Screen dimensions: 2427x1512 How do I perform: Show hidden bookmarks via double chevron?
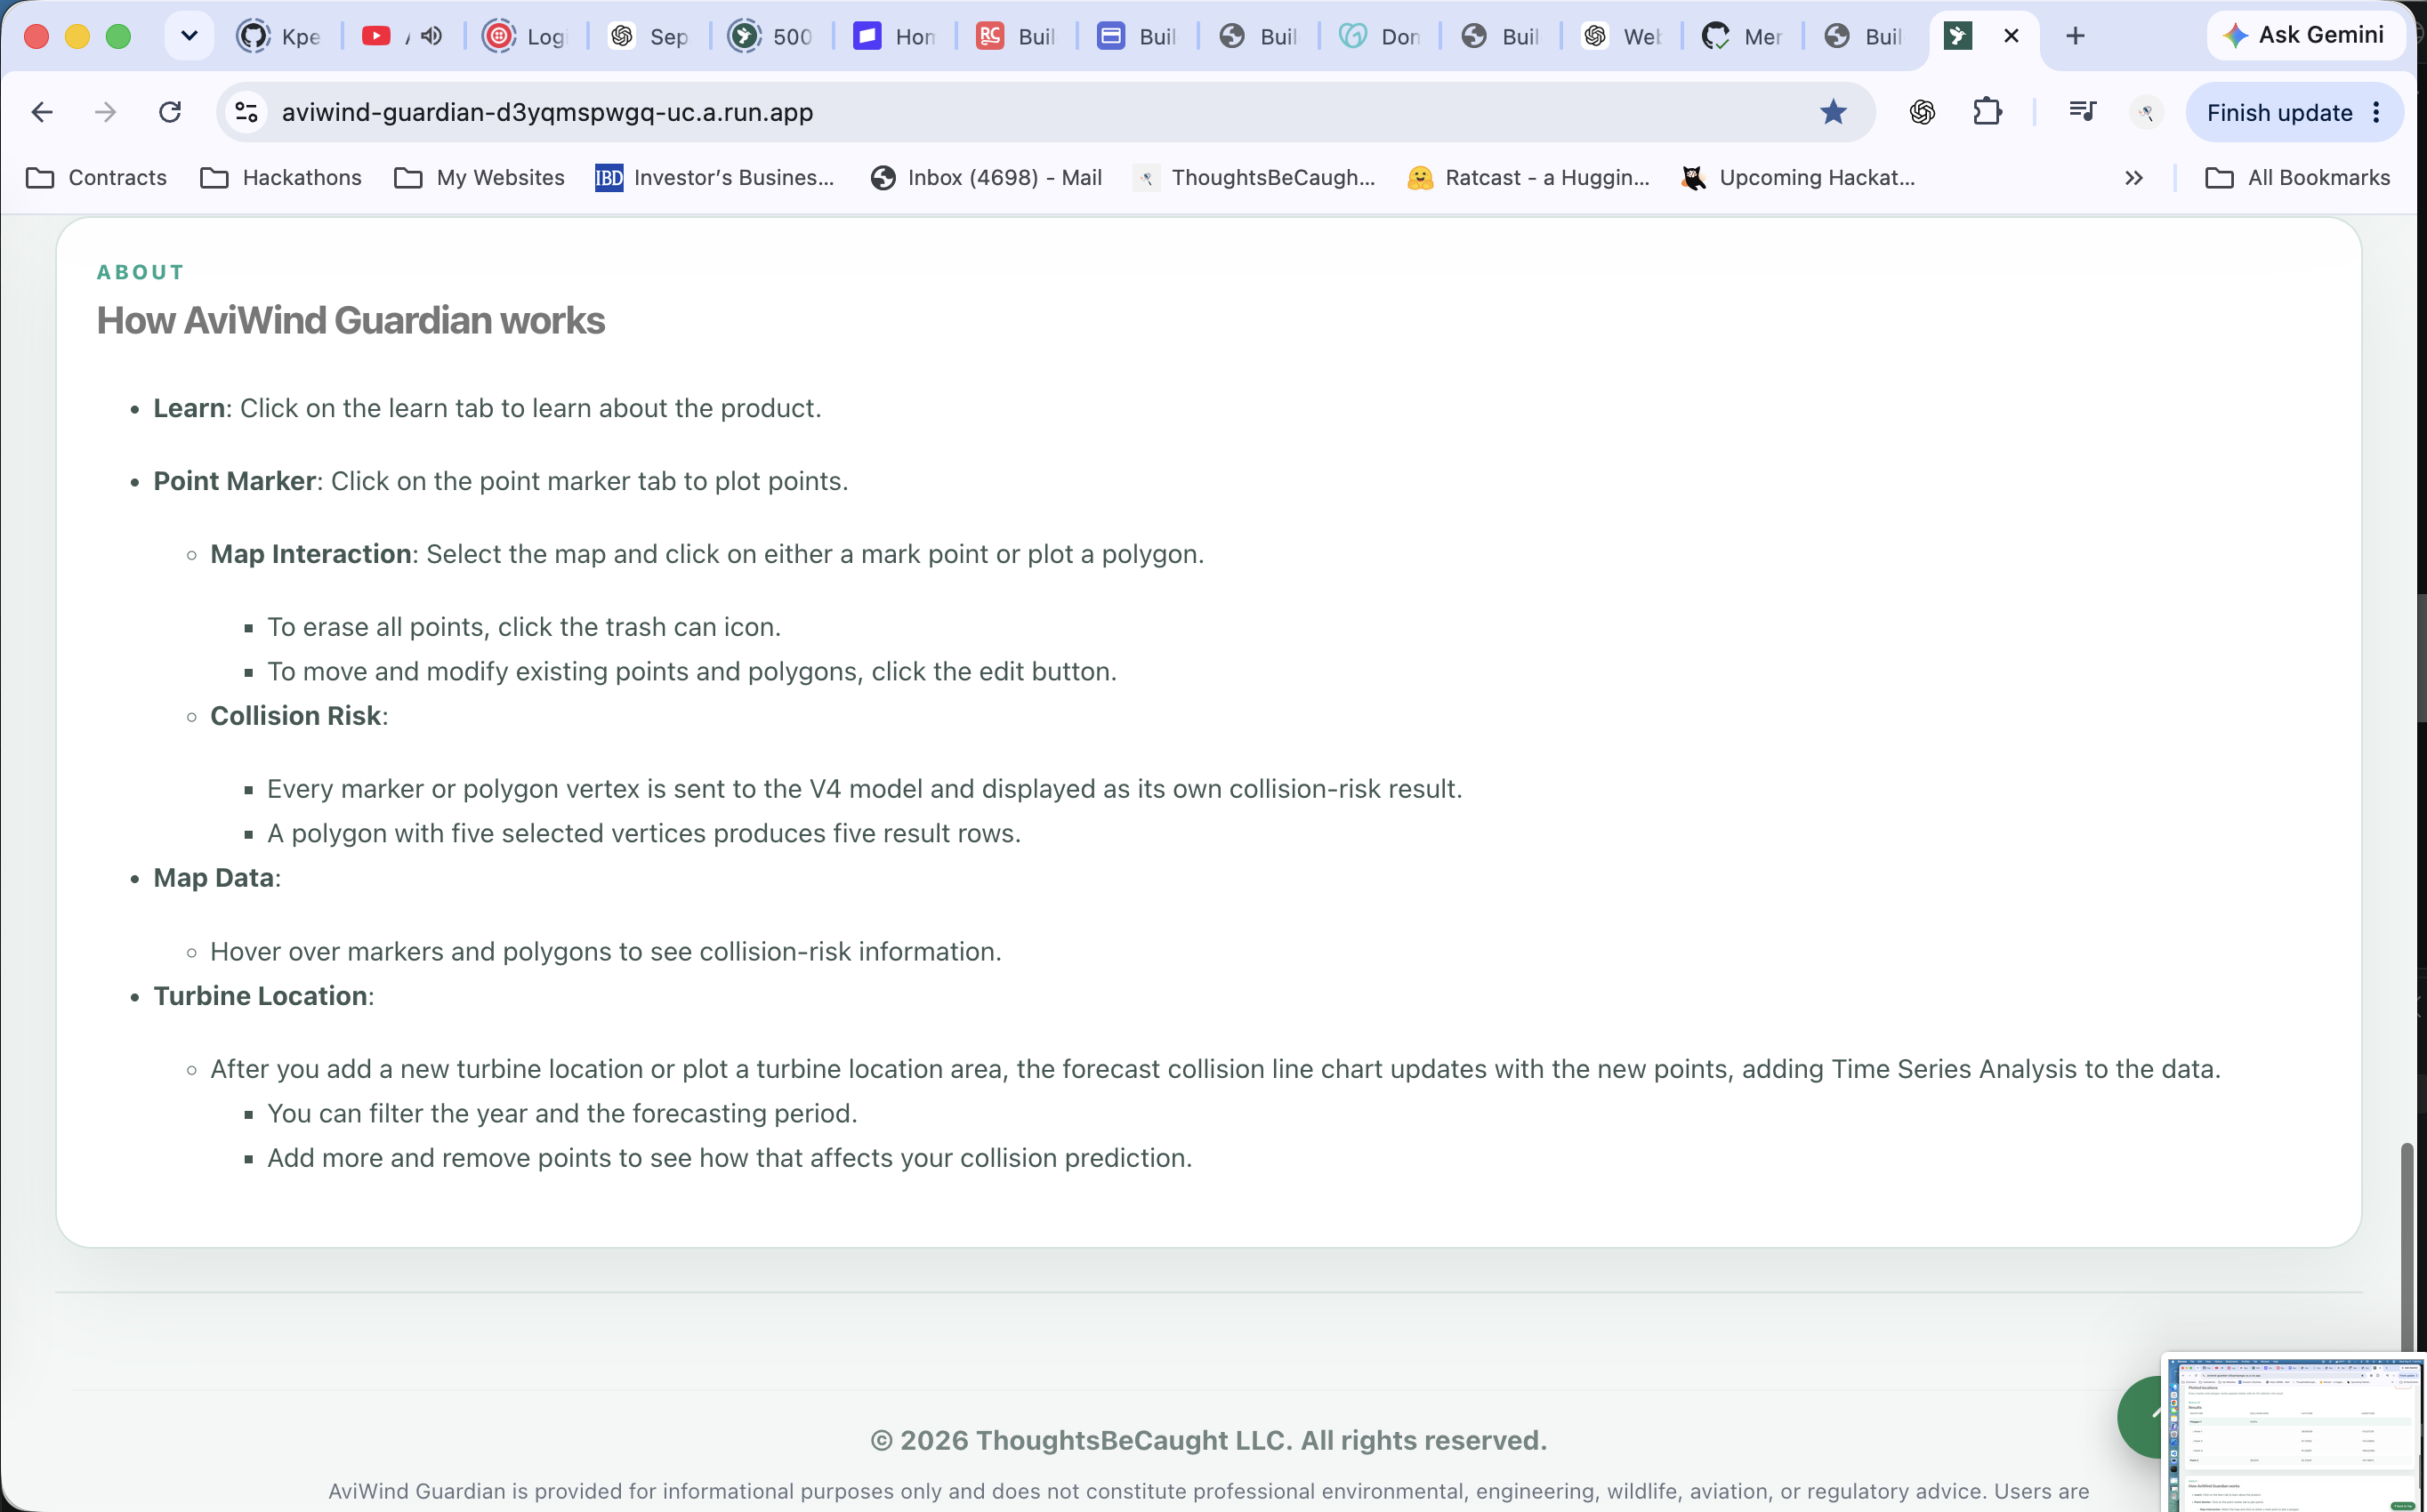point(2134,178)
